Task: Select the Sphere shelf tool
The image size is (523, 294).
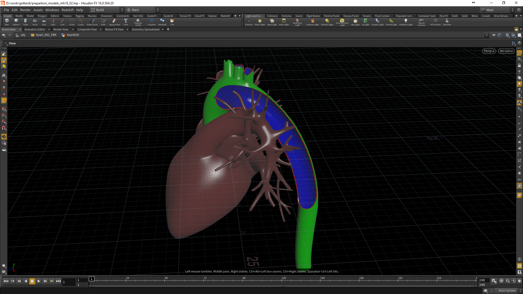Action: tap(16, 22)
